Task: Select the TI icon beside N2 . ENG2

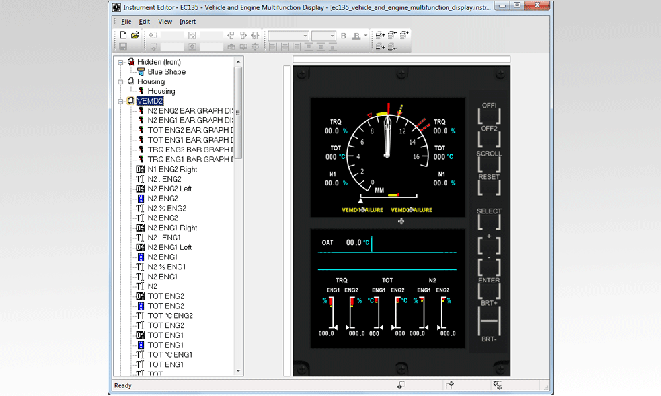Action: click(x=140, y=178)
